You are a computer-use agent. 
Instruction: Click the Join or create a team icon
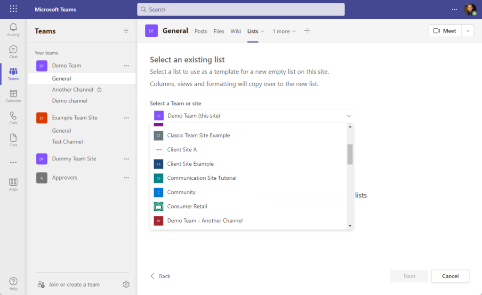tap(41, 285)
